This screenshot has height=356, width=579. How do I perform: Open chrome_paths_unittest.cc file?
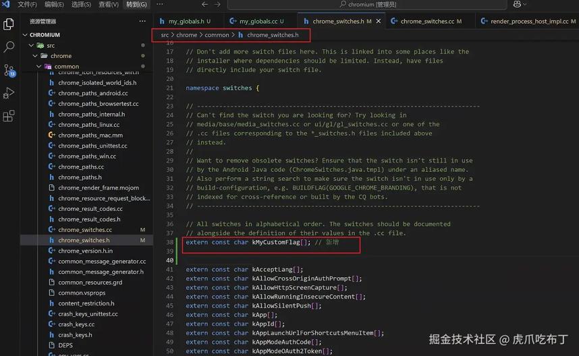92,146
